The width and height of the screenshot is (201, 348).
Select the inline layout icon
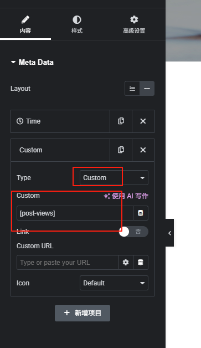tap(147, 89)
